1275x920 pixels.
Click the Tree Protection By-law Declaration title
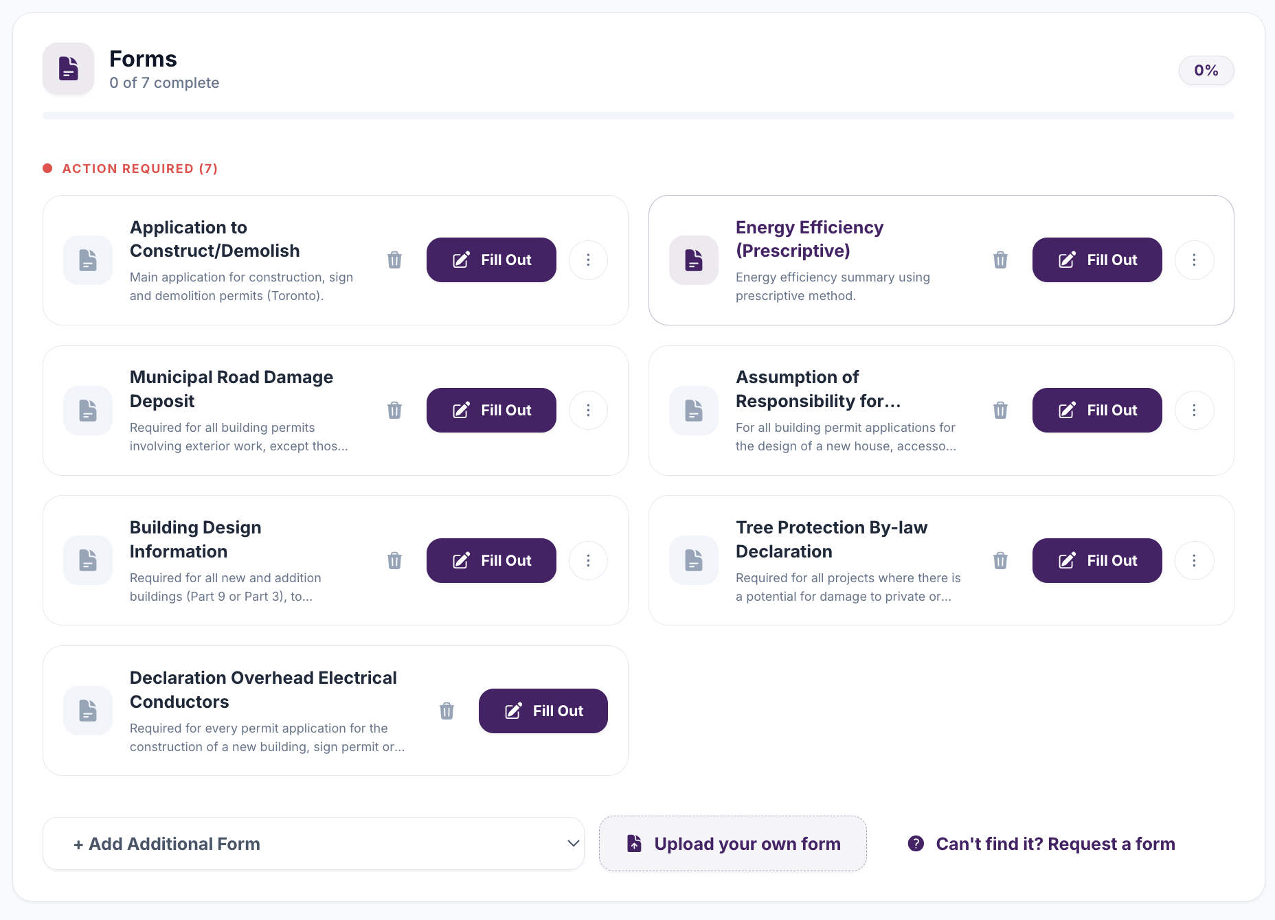point(831,540)
